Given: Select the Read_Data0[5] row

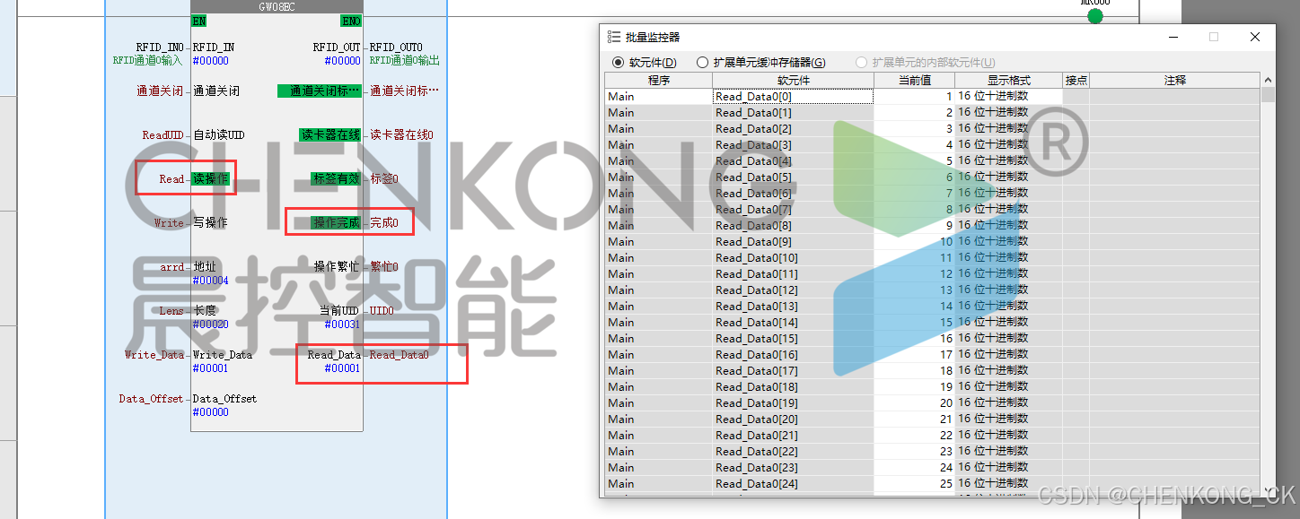Looking at the screenshot, I should click(x=932, y=177).
